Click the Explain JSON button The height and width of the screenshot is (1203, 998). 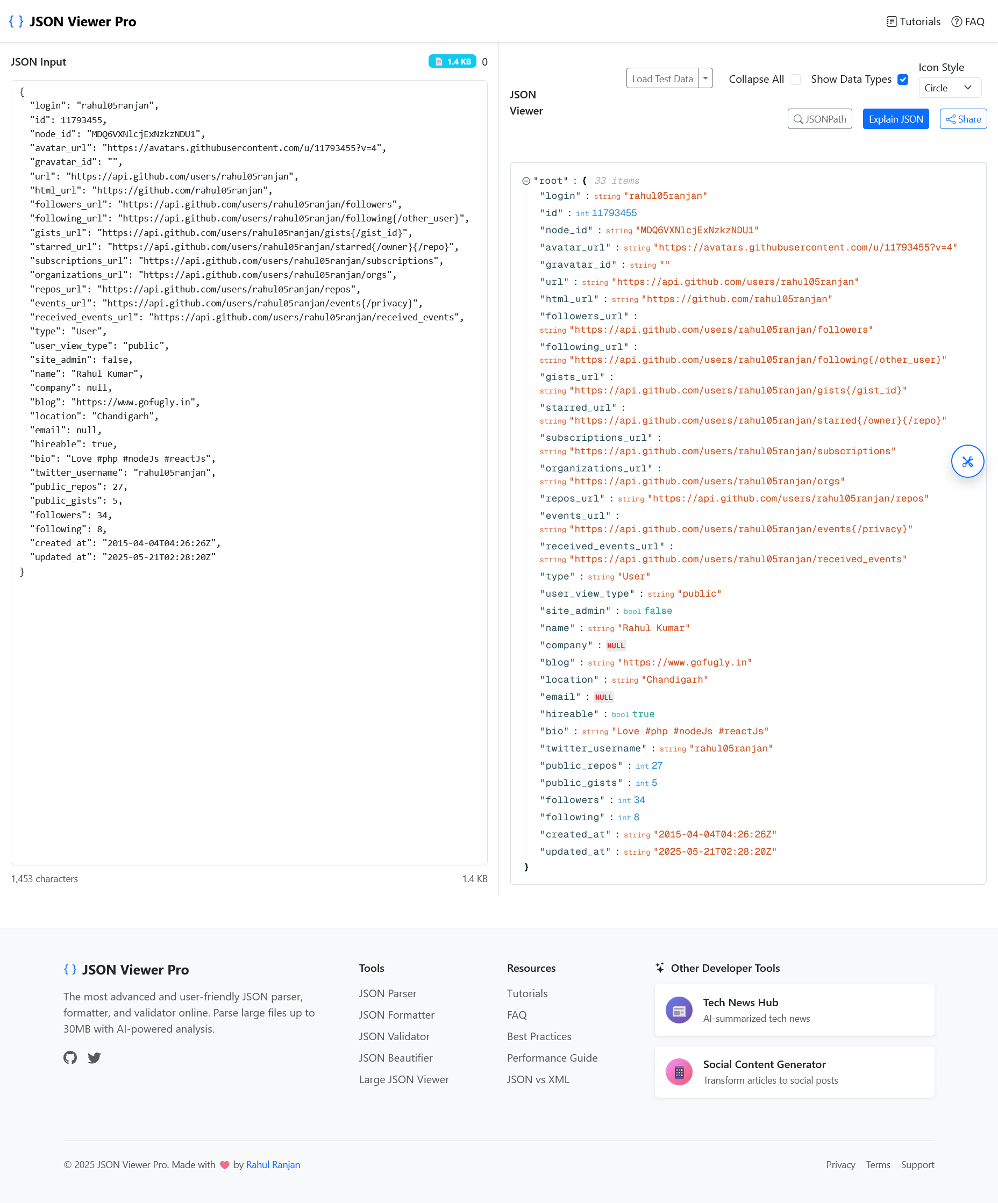tap(895, 119)
